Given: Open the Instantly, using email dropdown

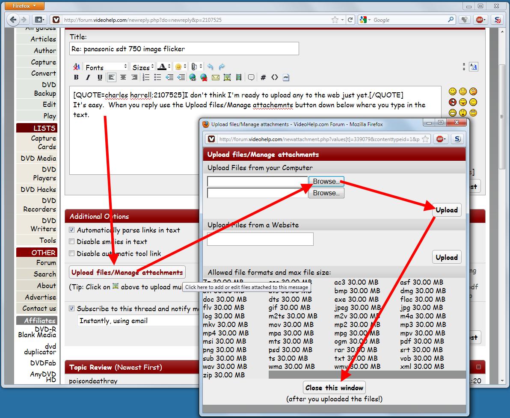Looking at the screenshot, I should pyautogui.click(x=138, y=321).
